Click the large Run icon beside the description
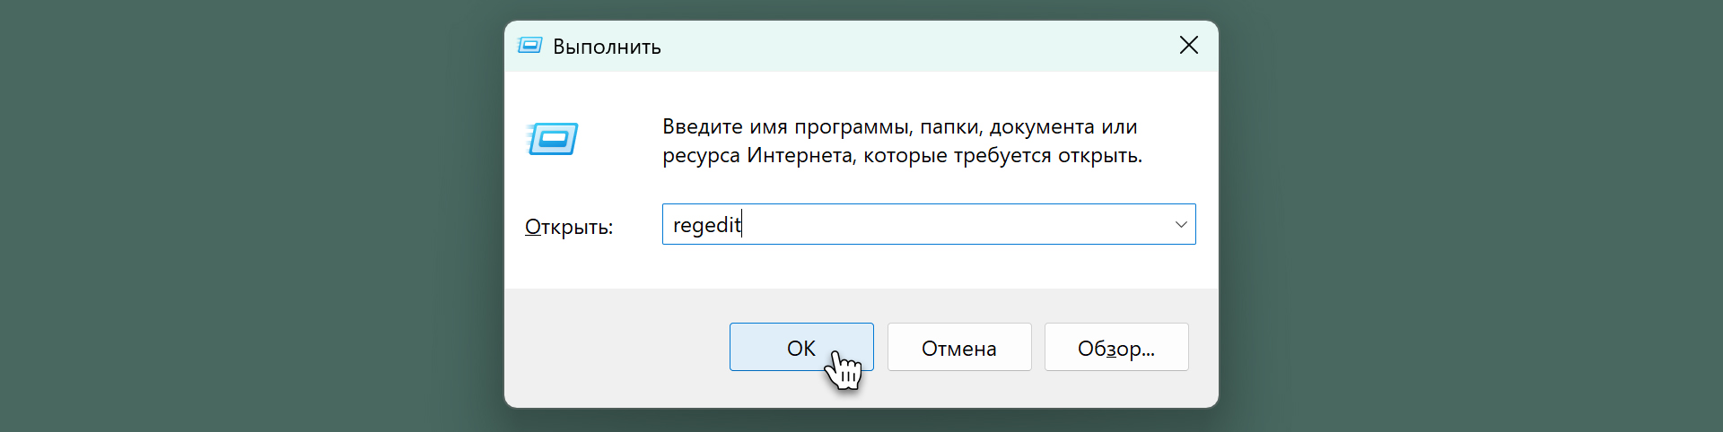This screenshot has width=1723, height=432. tap(553, 139)
